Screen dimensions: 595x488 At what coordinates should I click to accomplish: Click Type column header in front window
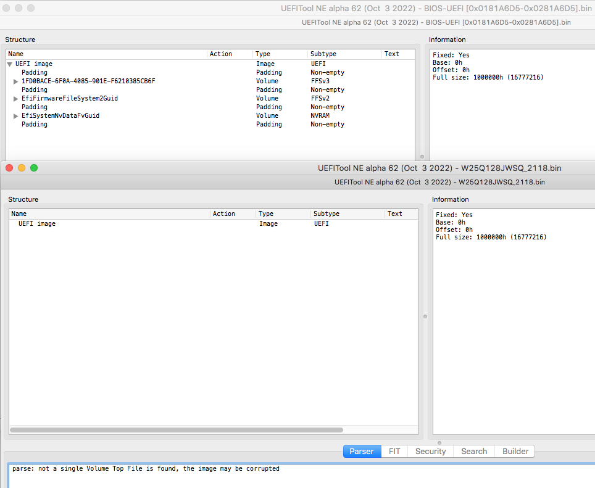(283, 214)
